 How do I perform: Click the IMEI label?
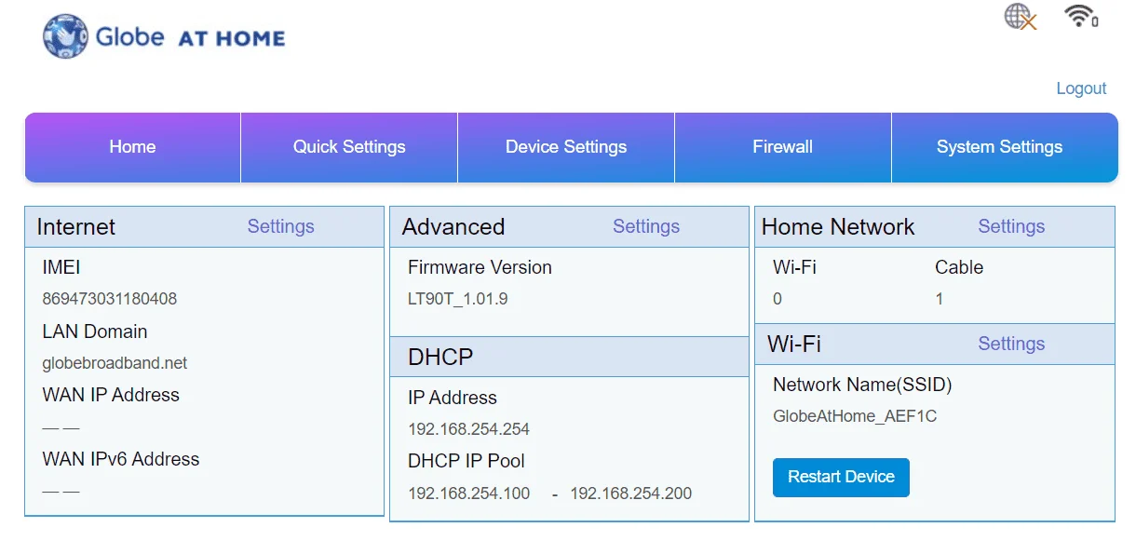[61, 267]
